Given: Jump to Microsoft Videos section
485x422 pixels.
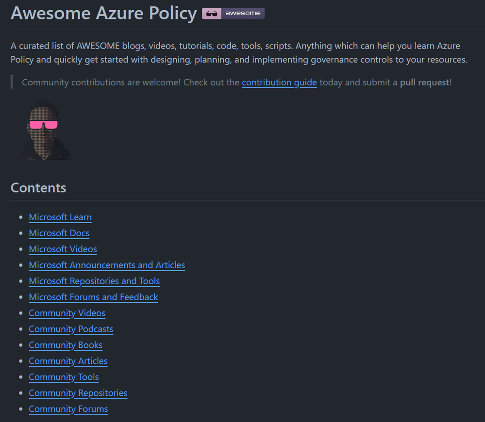Looking at the screenshot, I should tap(63, 249).
